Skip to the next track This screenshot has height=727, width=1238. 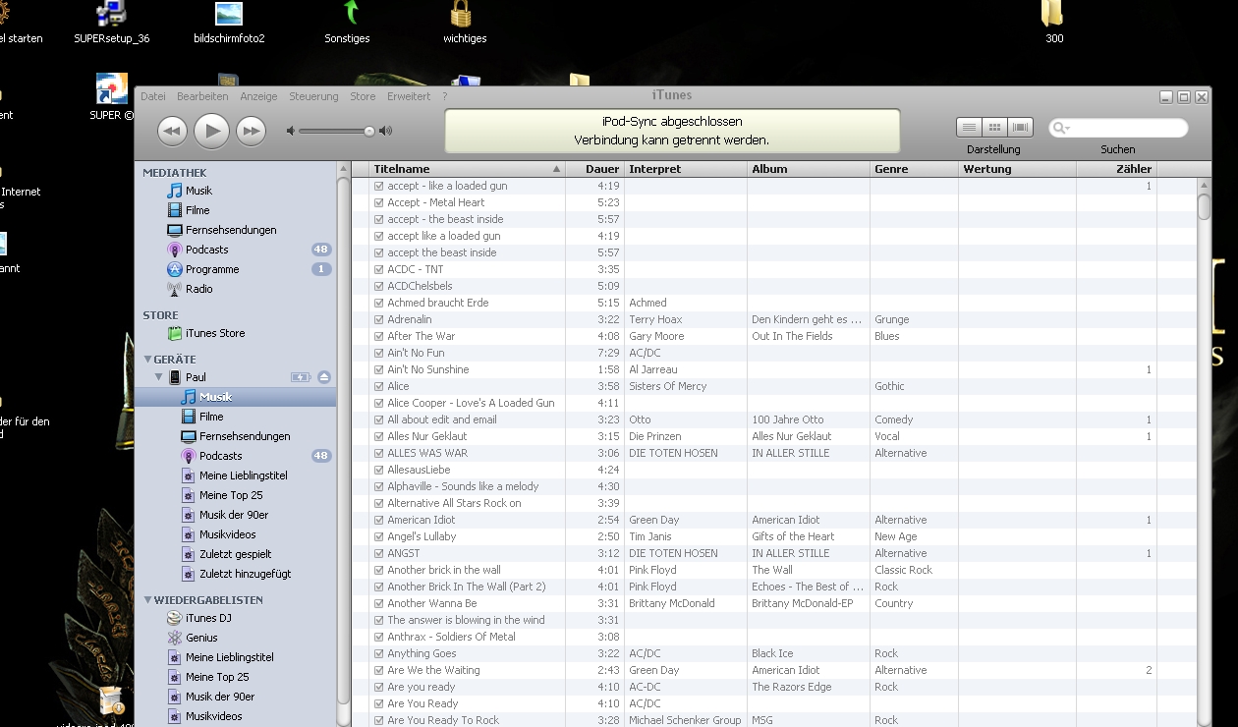click(x=252, y=131)
